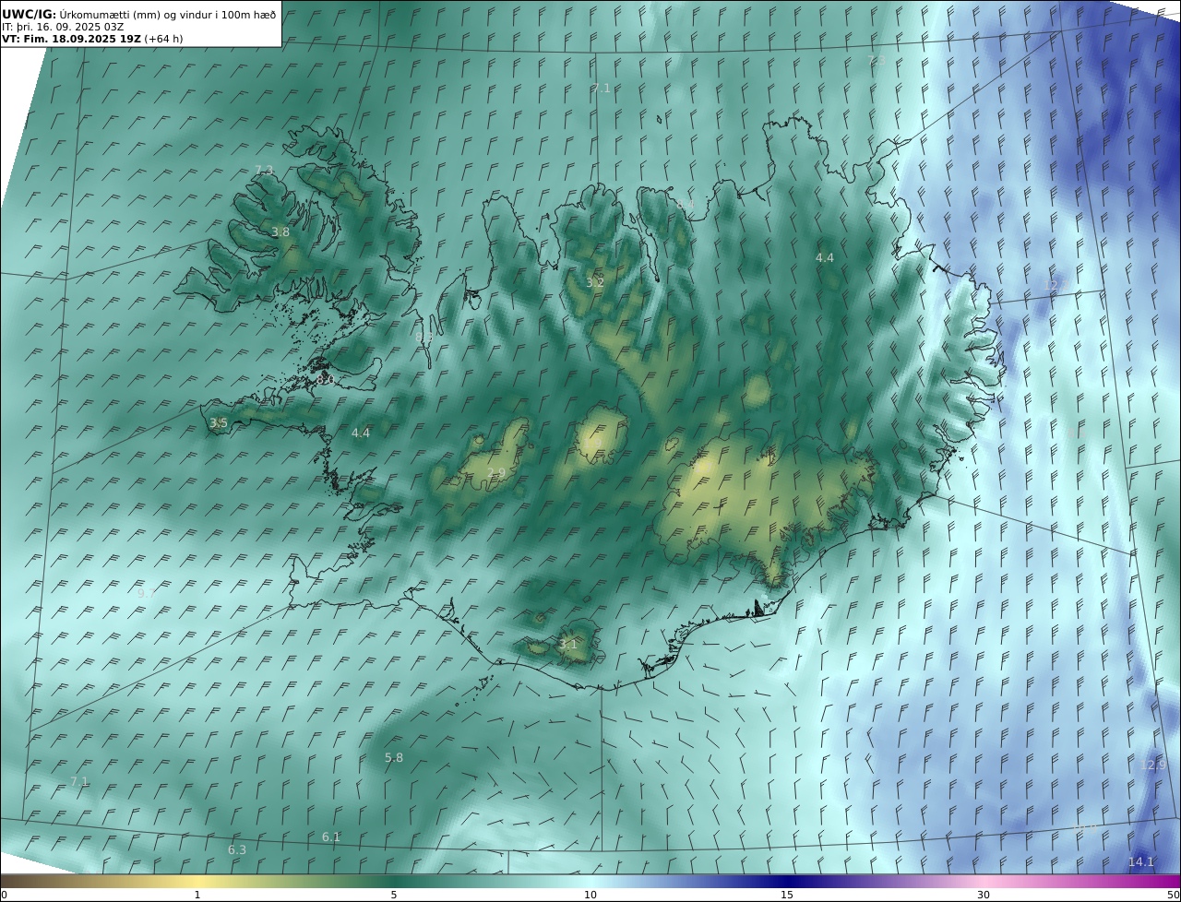Click the map value 5.8
This screenshot has height=902, width=1181.
point(394,757)
